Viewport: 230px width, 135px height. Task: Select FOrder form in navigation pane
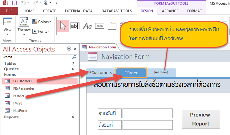(39, 96)
